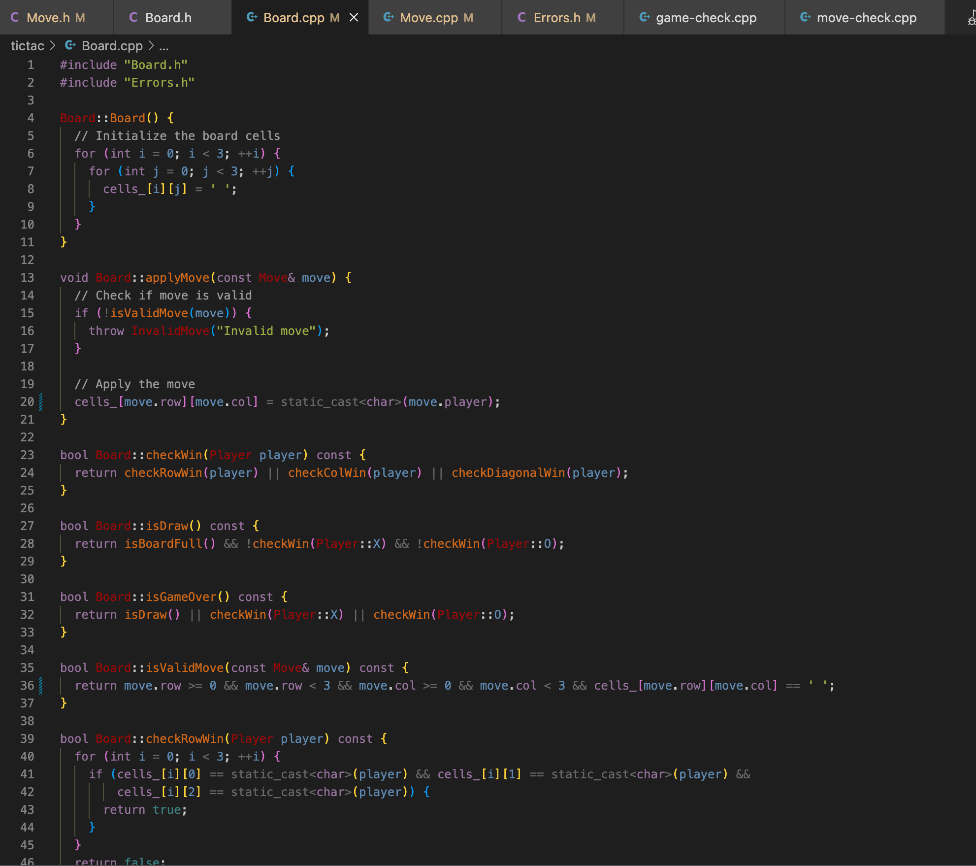
Task: Switch to the Board.h tab
Action: (x=168, y=18)
